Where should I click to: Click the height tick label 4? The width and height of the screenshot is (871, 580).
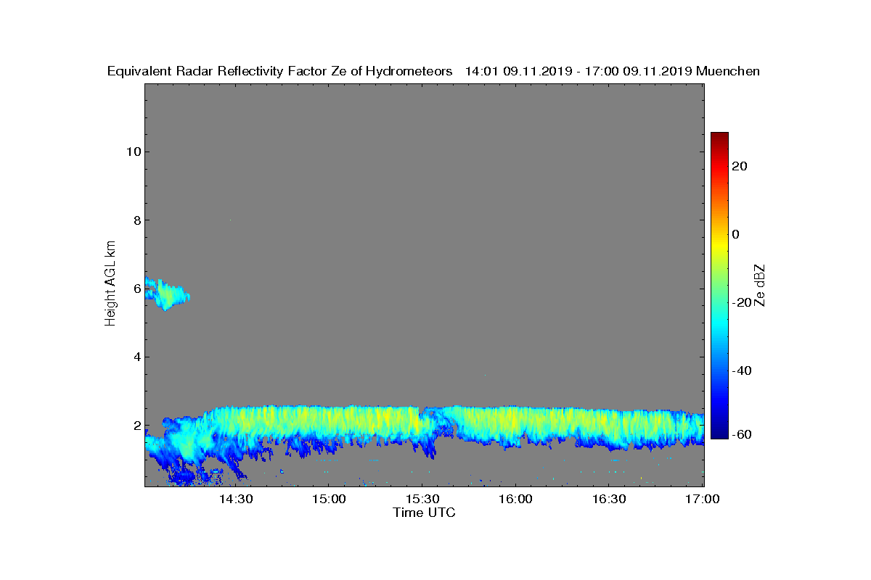coord(136,357)
